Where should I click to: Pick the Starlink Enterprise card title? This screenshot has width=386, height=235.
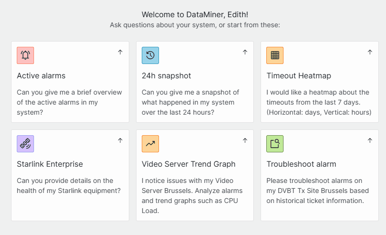pyautogui.click(x=50, y=164)
